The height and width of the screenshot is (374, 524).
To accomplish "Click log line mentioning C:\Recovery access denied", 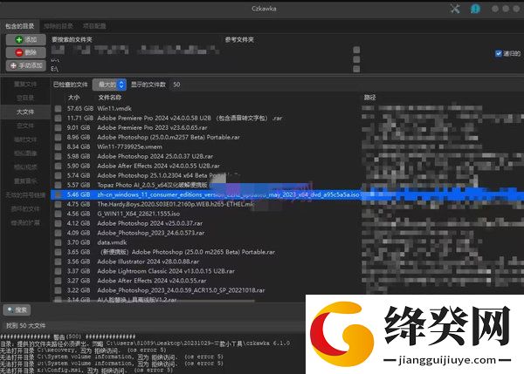I will pyautogui.click(x=84, y=350).
